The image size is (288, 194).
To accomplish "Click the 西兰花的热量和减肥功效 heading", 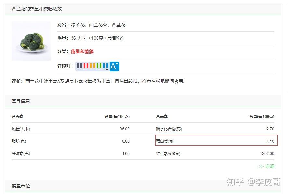I will 37,9.
